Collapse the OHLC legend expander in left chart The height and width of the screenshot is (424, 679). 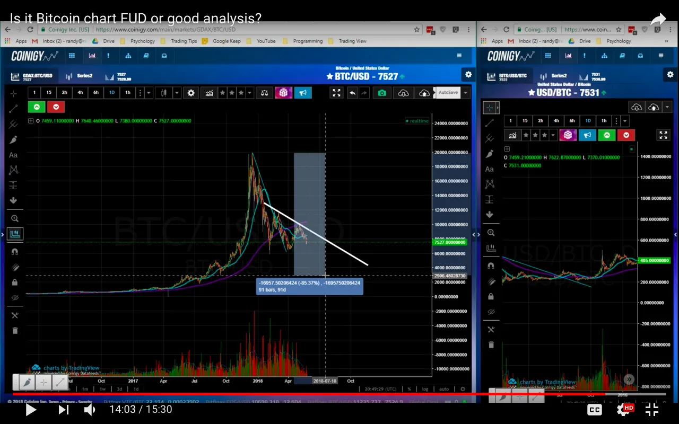pos(30,121)
